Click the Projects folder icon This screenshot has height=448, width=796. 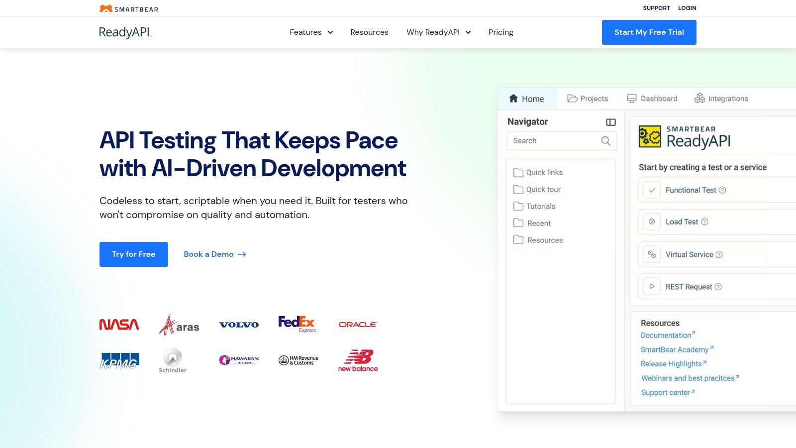click(x=572, y=99)
